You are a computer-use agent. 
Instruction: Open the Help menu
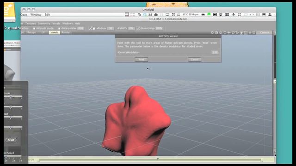point(77,24)
